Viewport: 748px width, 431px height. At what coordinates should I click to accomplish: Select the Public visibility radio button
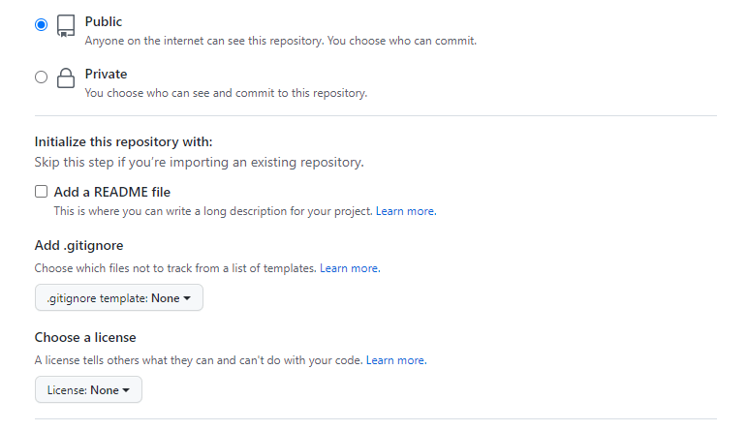tap(41, 24)
